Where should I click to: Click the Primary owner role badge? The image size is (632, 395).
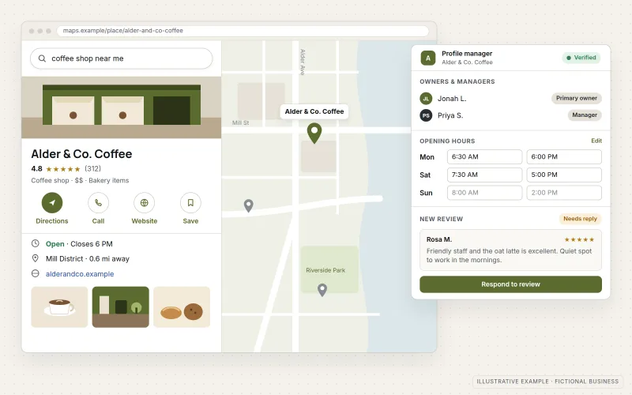pyautogui.click(x=577, y=98)
